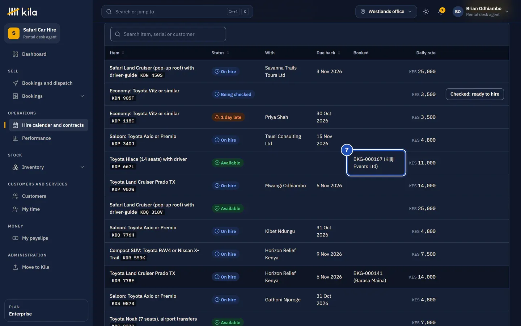Click the Being checked status badge
The height and width of the screenshot is (326, 521).
tap(233, 94)
